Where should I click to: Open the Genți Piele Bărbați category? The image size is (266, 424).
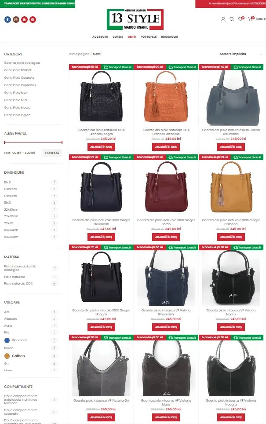coord(18,70)
